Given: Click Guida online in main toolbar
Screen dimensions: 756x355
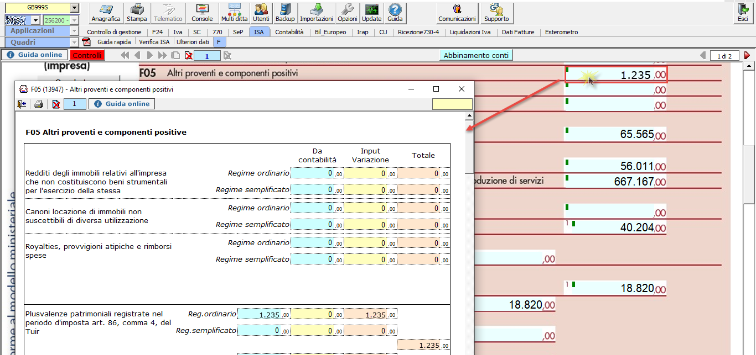Looking at the screenshot, I should point(35,55).
